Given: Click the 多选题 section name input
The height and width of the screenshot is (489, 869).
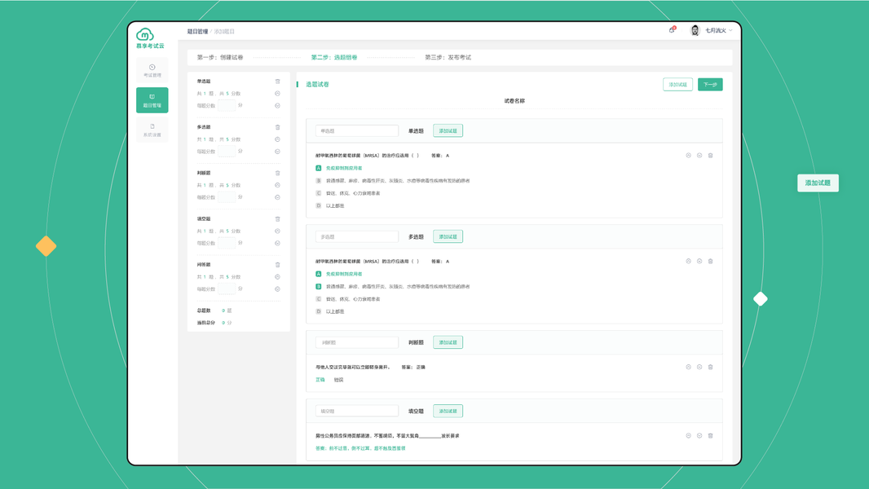Looking at the screenshot, I should coord(357,237).
